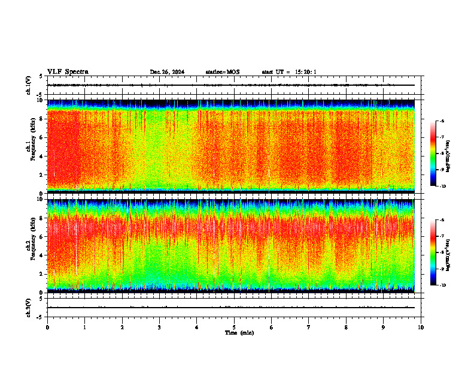Click ch.2 color bar tick "-6"
This screenshot has width=474, height=367.
442,220
